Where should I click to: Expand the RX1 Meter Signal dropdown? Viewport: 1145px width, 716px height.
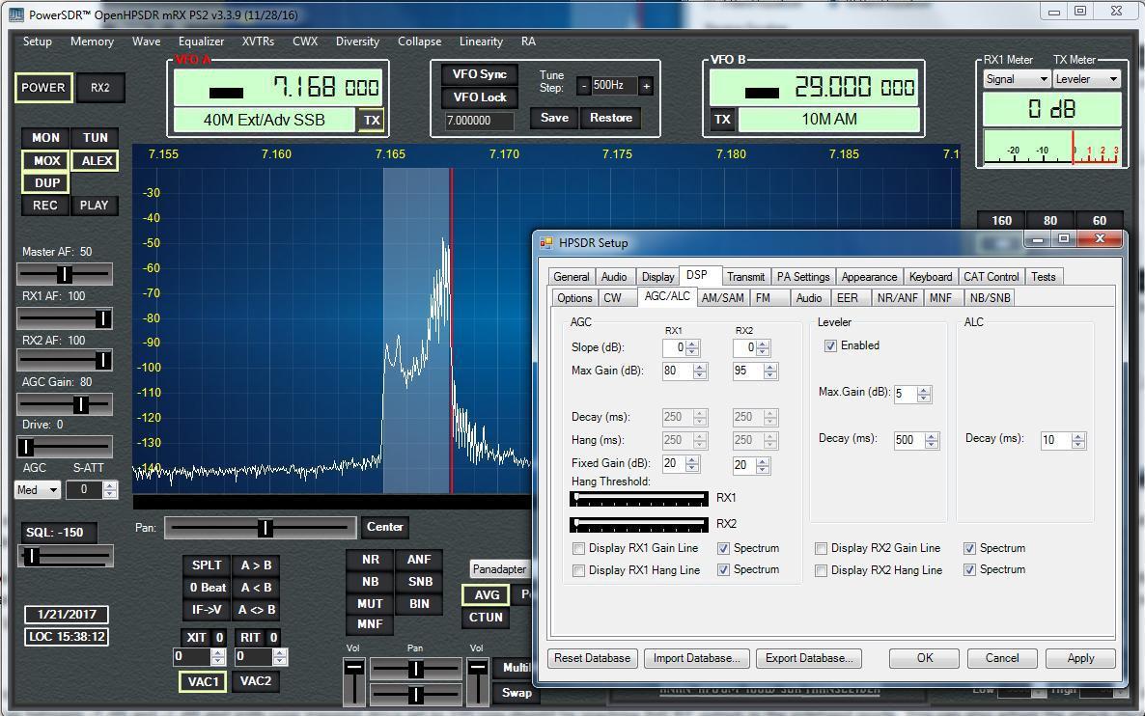point(1016,79)
